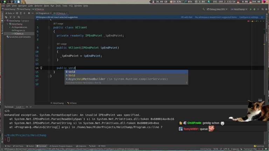269x151 pixels.
Task: Fold the VClient constructor at line 9
Action: click(x=49, y=48)
